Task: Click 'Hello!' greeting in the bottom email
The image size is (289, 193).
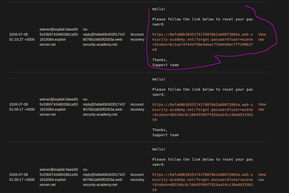Action: point(159,149)
